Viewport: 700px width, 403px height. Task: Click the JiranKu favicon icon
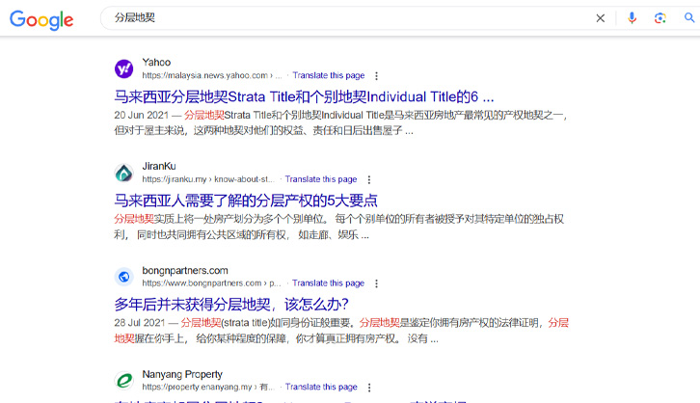coord(124,173)
